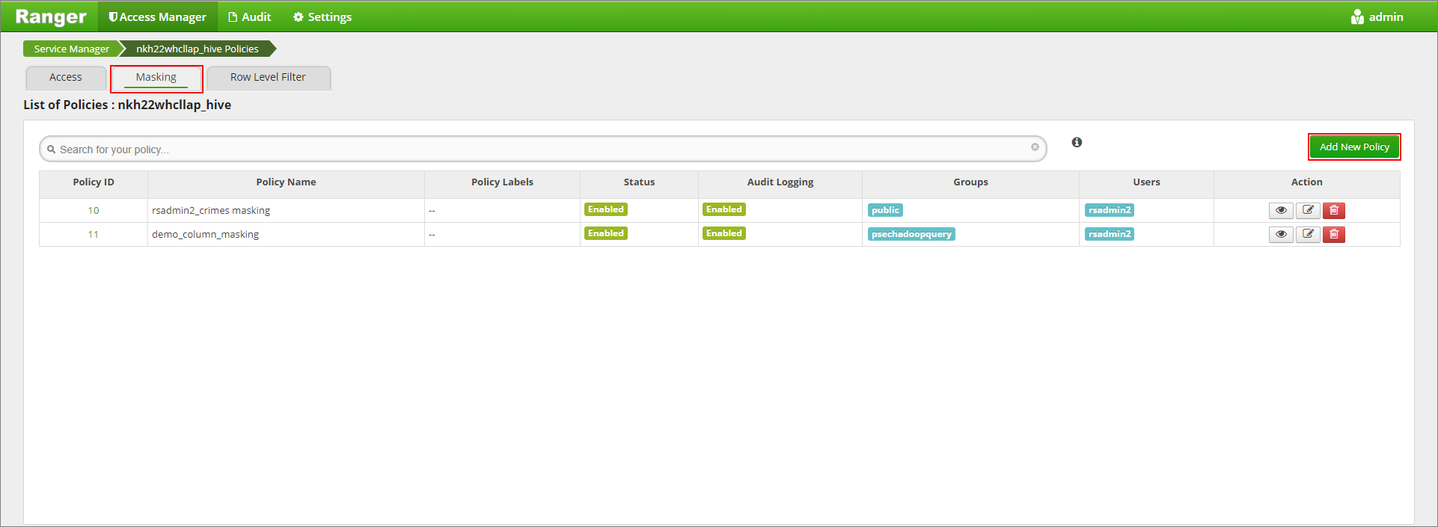
Task: Focus the policy search input
Action: [x=543, y=149]
